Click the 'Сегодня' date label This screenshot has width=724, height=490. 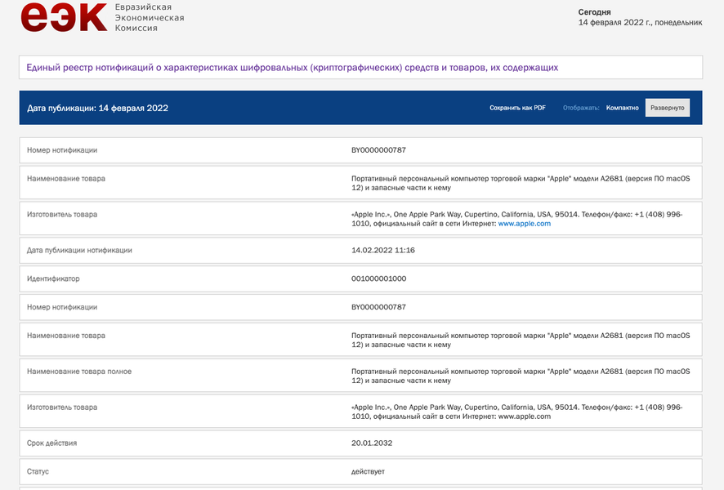[x=594, y=12]
